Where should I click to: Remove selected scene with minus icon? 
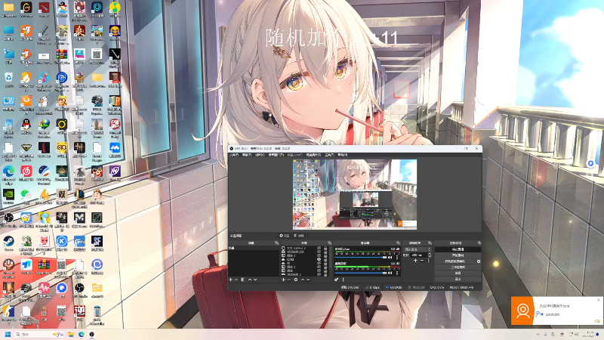point(236,280)
